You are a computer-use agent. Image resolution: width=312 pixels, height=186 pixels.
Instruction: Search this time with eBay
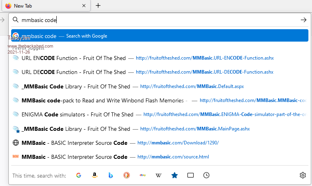143,175
